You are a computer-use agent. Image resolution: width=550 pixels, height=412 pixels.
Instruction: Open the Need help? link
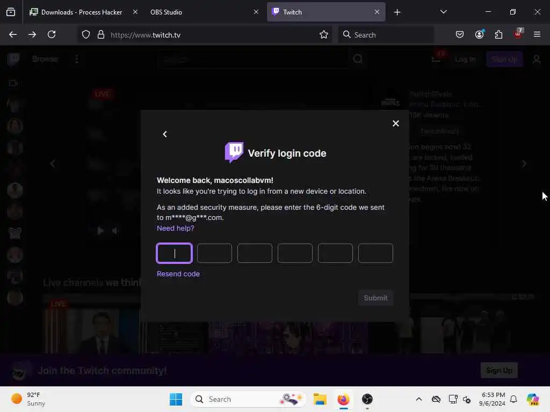176,228
